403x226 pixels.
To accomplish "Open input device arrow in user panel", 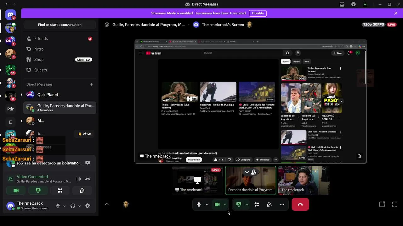I will click(x=64, y=206).
